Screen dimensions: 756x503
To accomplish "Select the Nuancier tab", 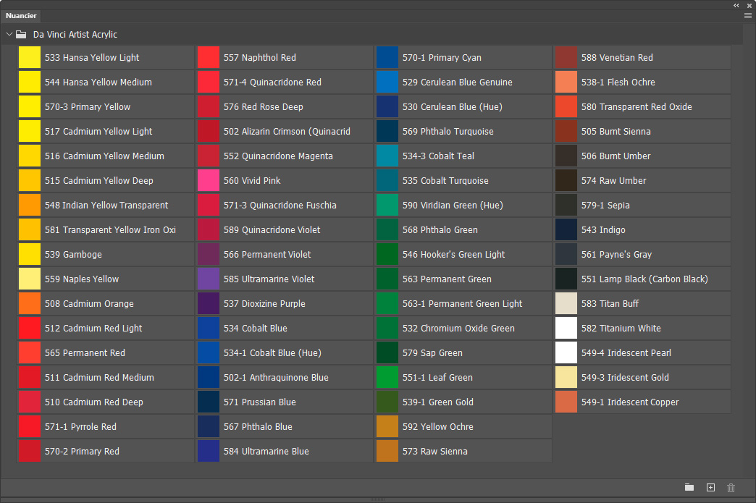I will (21, 16).
